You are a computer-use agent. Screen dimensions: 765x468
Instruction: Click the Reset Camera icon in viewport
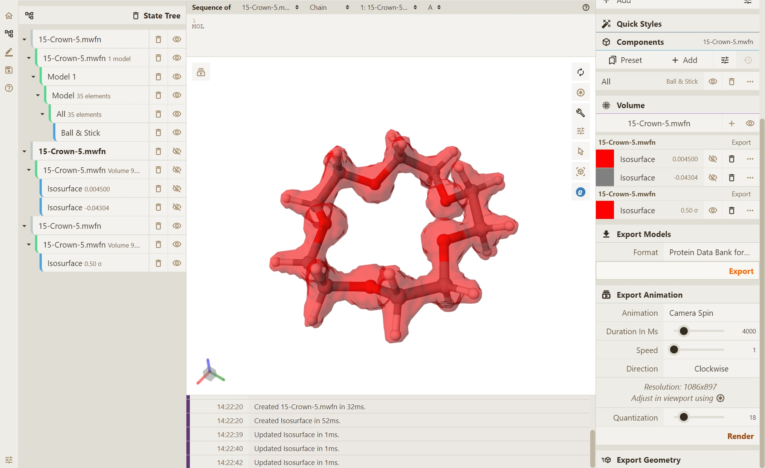coord(580,72)
